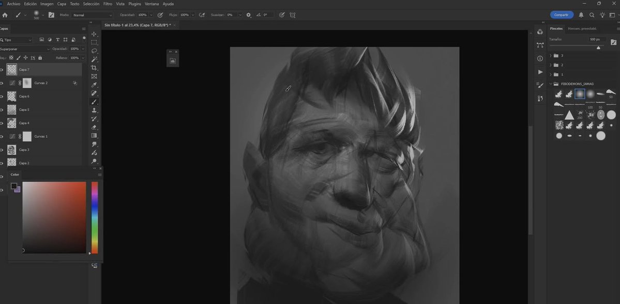Screen dimensions: 620x304
Task: Select the Magic Wand tool
Action: click(x=94, y=59)
